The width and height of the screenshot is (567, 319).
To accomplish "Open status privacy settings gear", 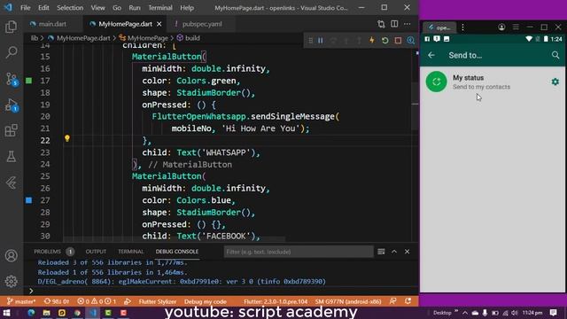I will tap(555, 82).
